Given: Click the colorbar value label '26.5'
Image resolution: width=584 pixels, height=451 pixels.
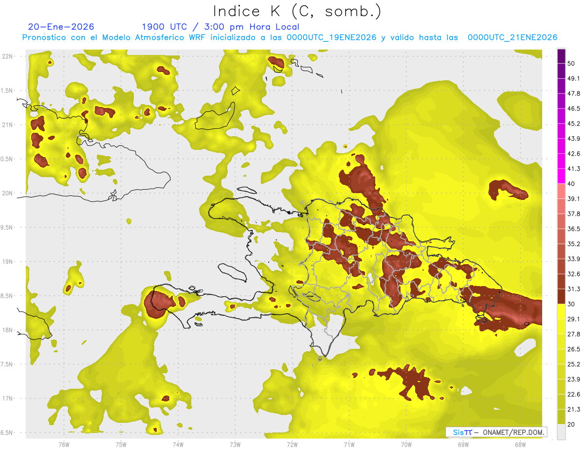Looking at the screenshot, I should tap(574, 349).
